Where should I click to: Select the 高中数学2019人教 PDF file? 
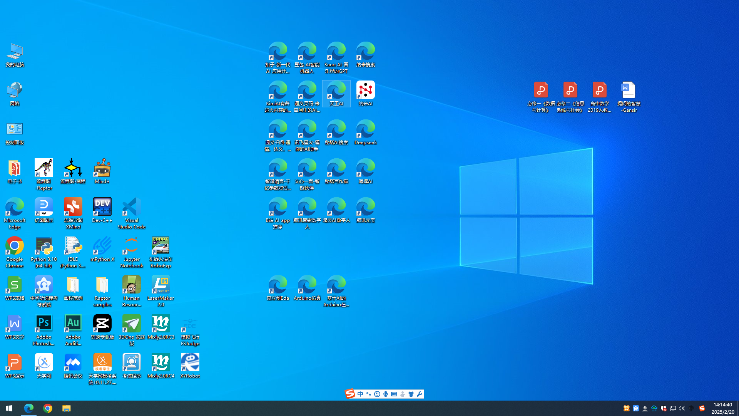click(599, 97)
